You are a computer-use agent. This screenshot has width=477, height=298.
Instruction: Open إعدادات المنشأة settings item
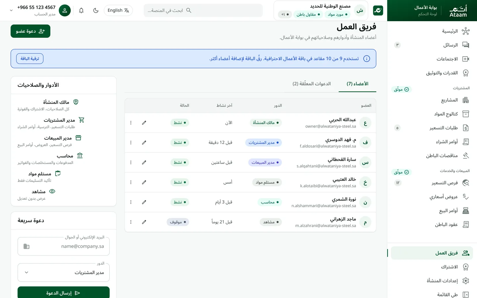tap(432, 281)
